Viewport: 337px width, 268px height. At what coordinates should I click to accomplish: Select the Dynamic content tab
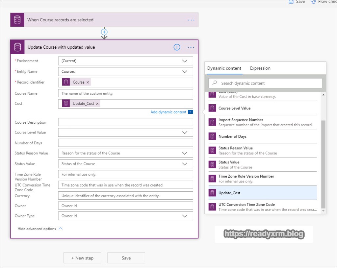pos(224,68)
